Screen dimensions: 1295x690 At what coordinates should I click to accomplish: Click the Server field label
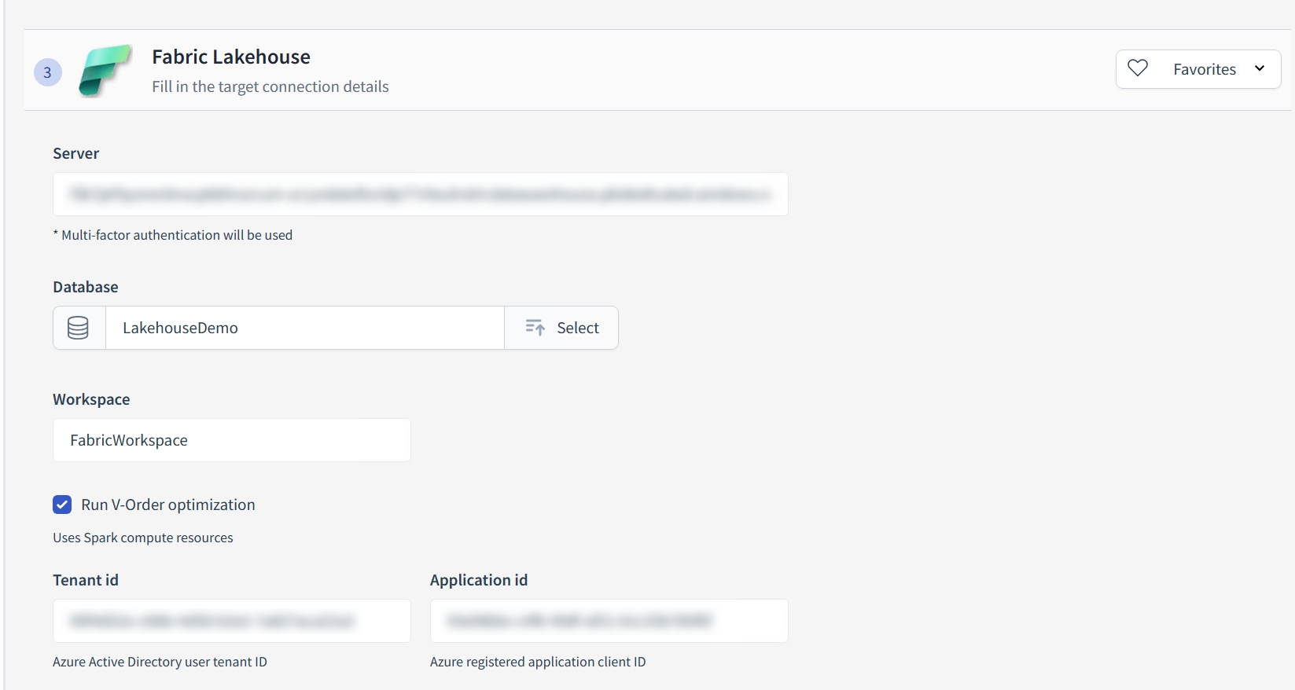76,153
